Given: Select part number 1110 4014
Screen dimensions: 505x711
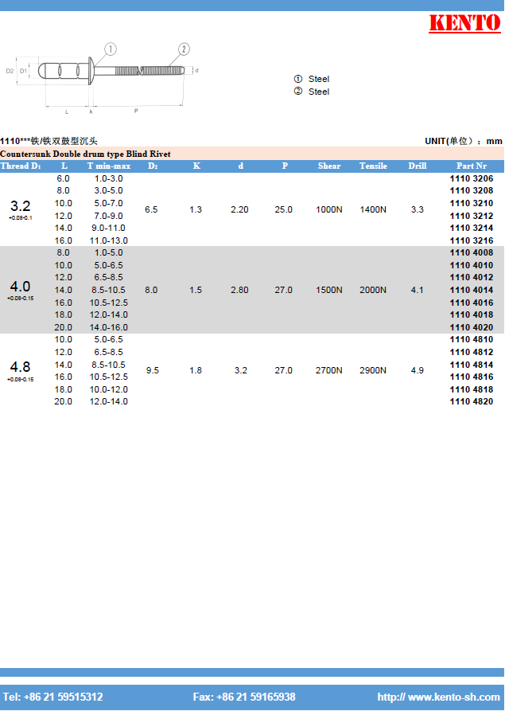Looking at the screenshot, I should coord(472,290).
